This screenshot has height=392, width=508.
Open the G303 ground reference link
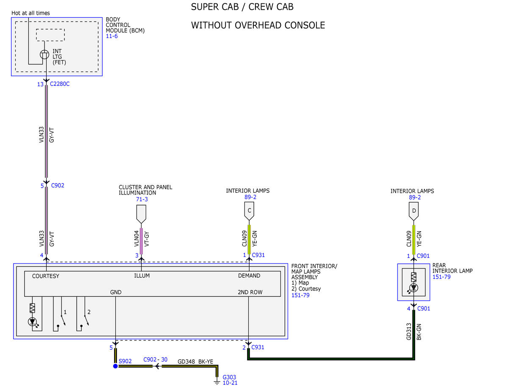pyautogui.click(x=229, y=377)
